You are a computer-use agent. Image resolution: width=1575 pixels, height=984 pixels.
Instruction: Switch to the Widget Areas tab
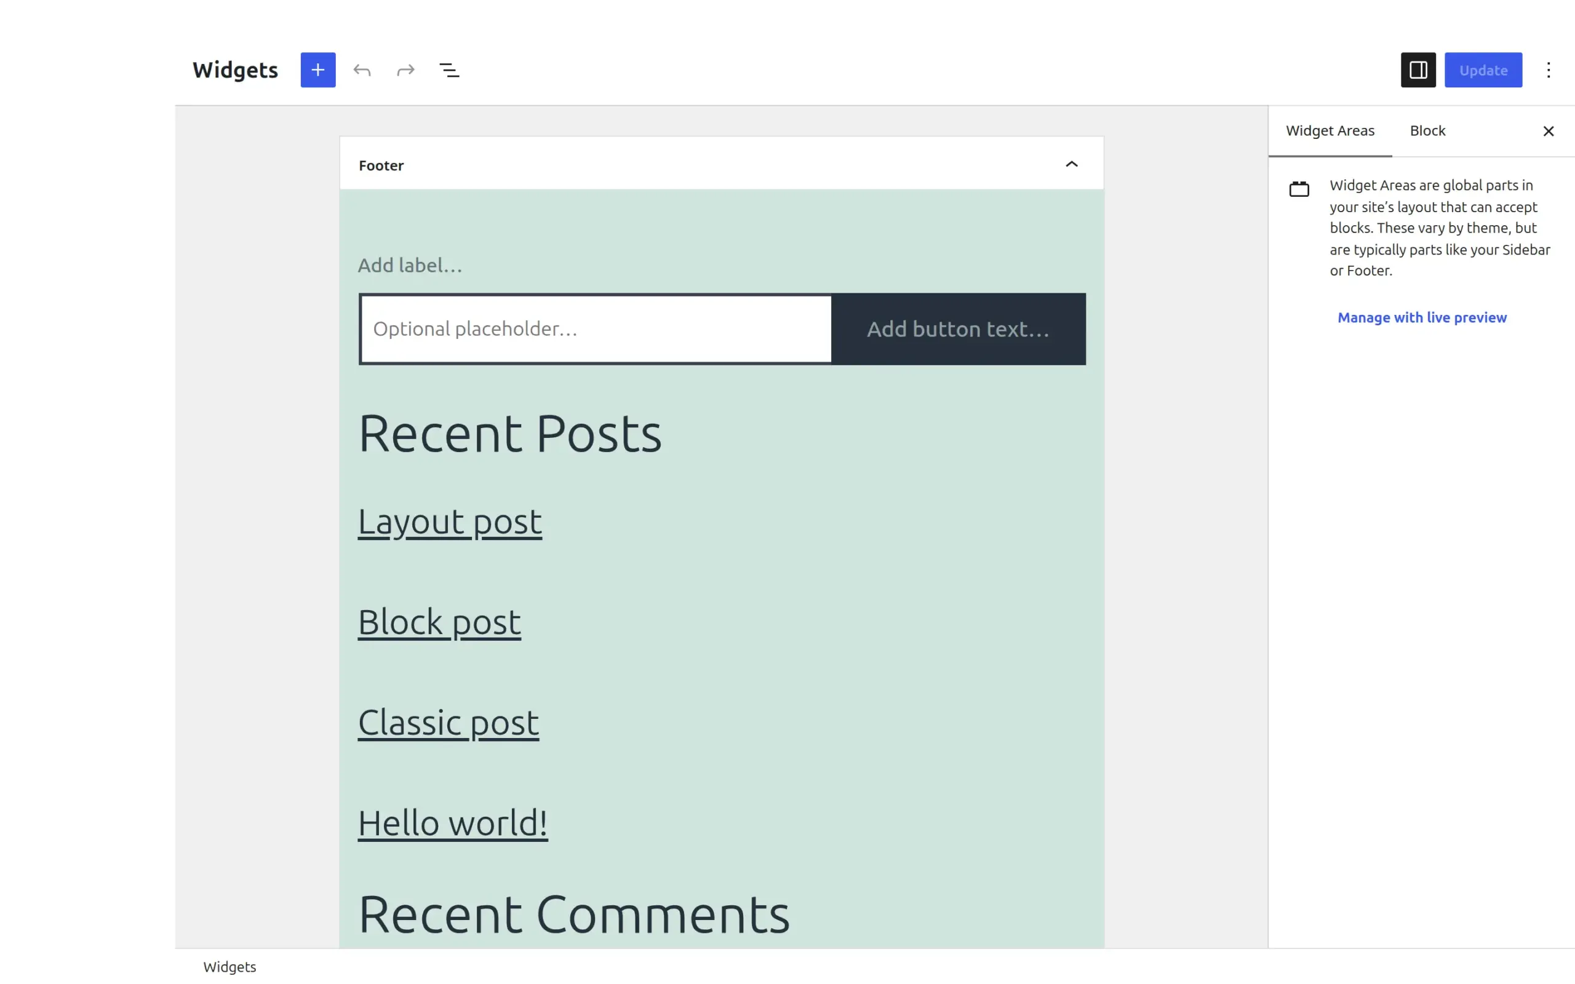[1330, 131]
